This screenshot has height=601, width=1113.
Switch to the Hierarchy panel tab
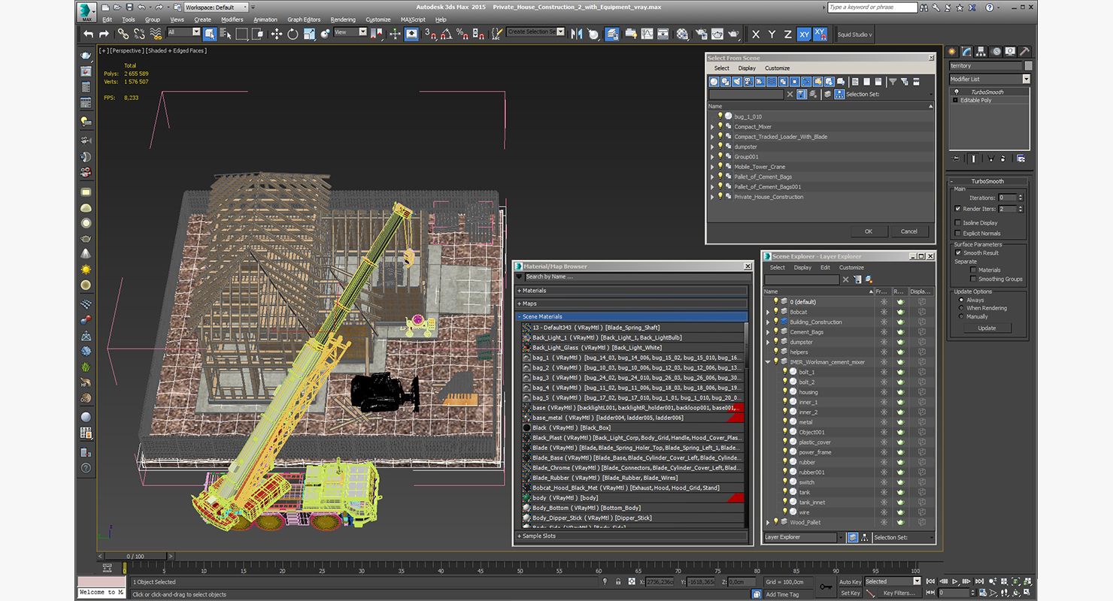(982, 52)
